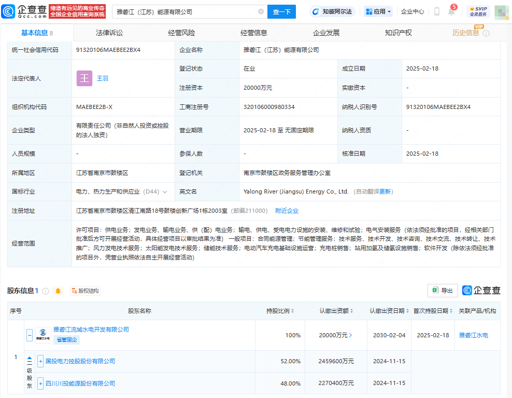Click 省管国企 tag

pos(67,340)
